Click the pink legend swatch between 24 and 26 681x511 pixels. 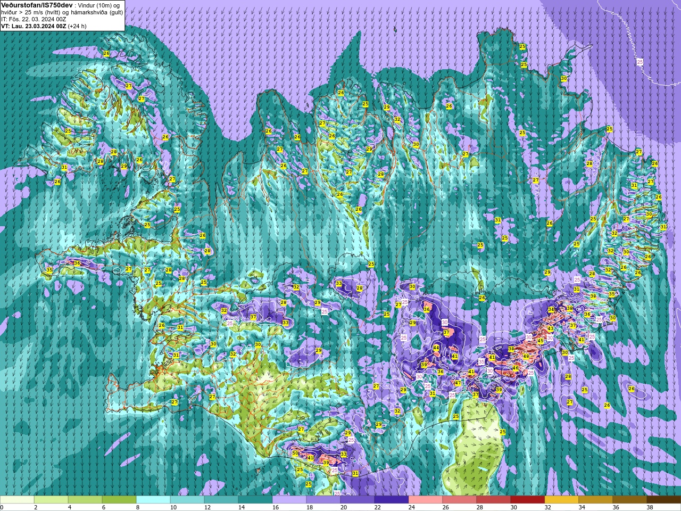click(x=426, y=500)
